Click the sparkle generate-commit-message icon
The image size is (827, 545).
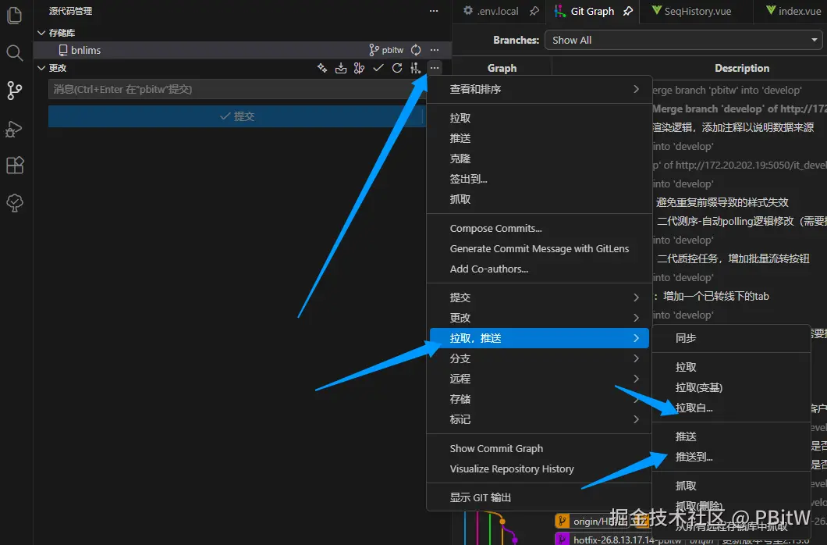[322, 68]
